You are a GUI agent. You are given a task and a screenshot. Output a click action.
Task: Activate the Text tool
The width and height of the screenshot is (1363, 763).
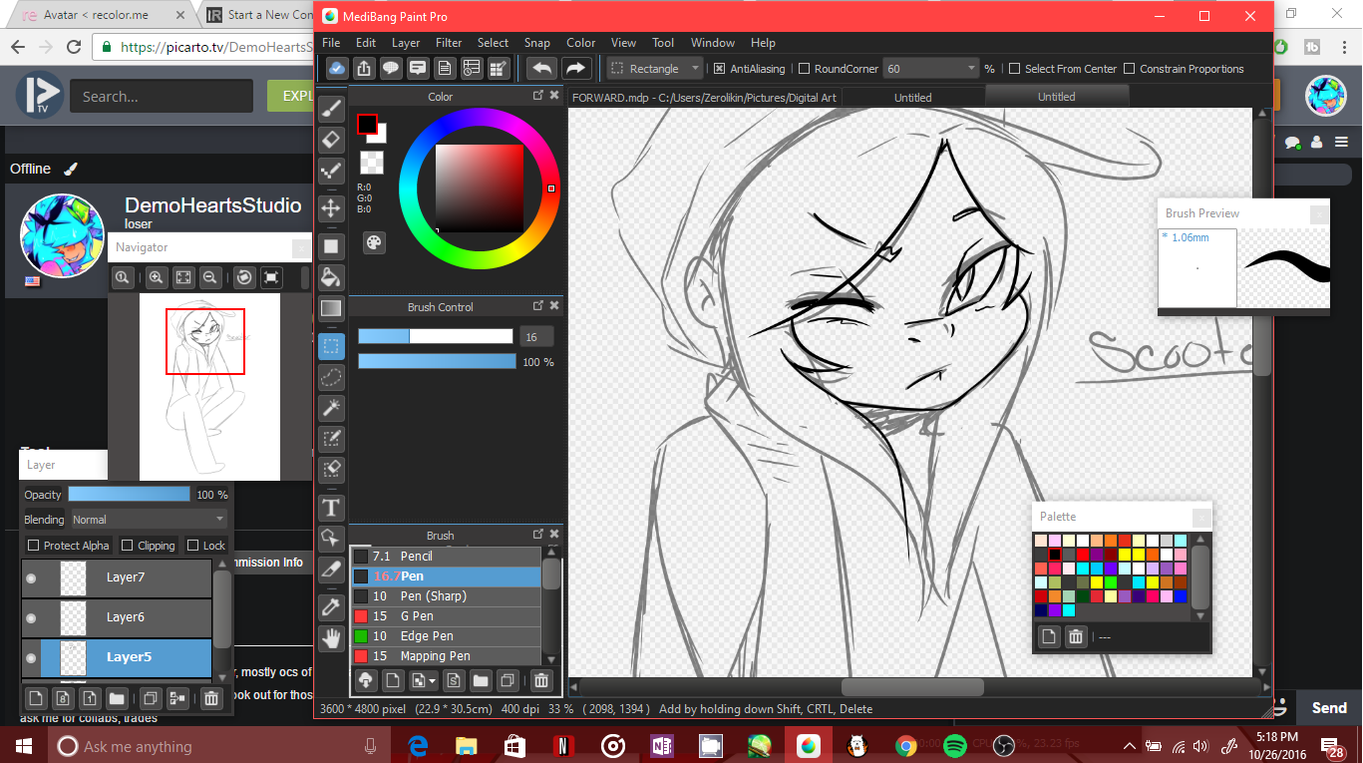[x=331, y=507]
